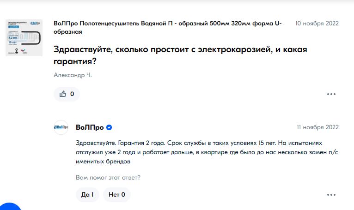Click author name Александр Ч.
This screenshot has width=354, height=210.
(x=73, y=75)
